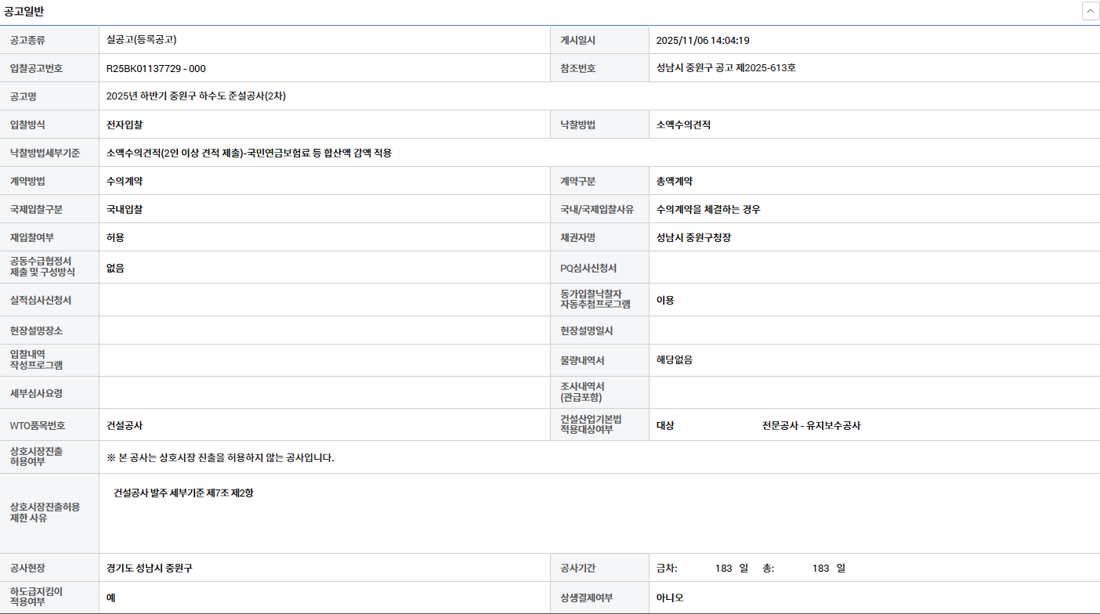Click the 아니오 value for 상생결제여부
Viewport: 1100px width, 614px height.
coord(670,598)
